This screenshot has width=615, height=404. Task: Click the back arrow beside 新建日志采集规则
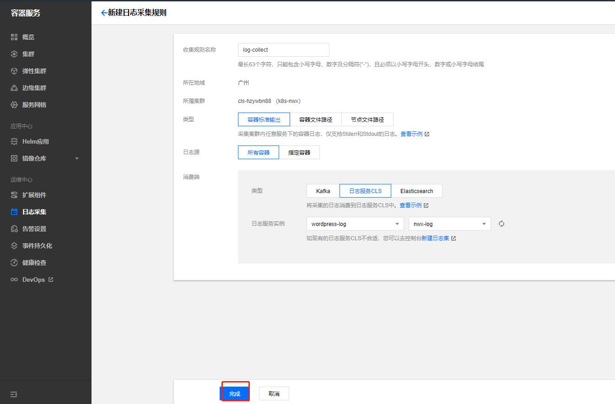coord(104,13)
